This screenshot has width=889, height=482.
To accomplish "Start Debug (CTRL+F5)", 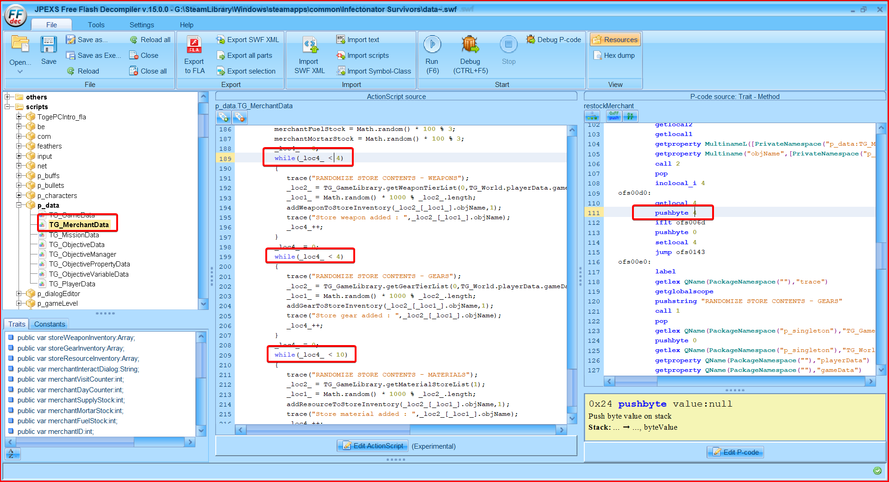I will pyautogui.click(x=470, y=55).
